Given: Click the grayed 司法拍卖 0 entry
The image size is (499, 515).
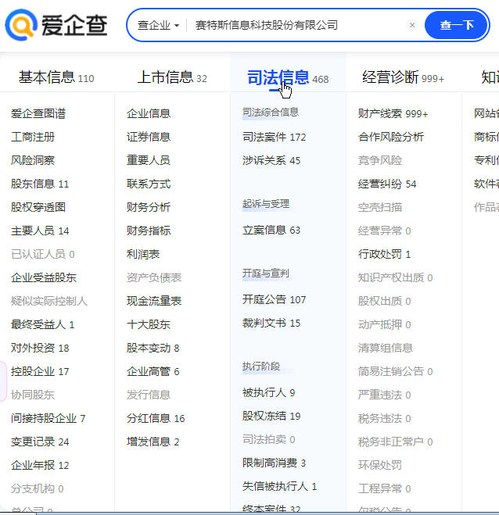Looking at the screenshot, I should click(268, 439).
